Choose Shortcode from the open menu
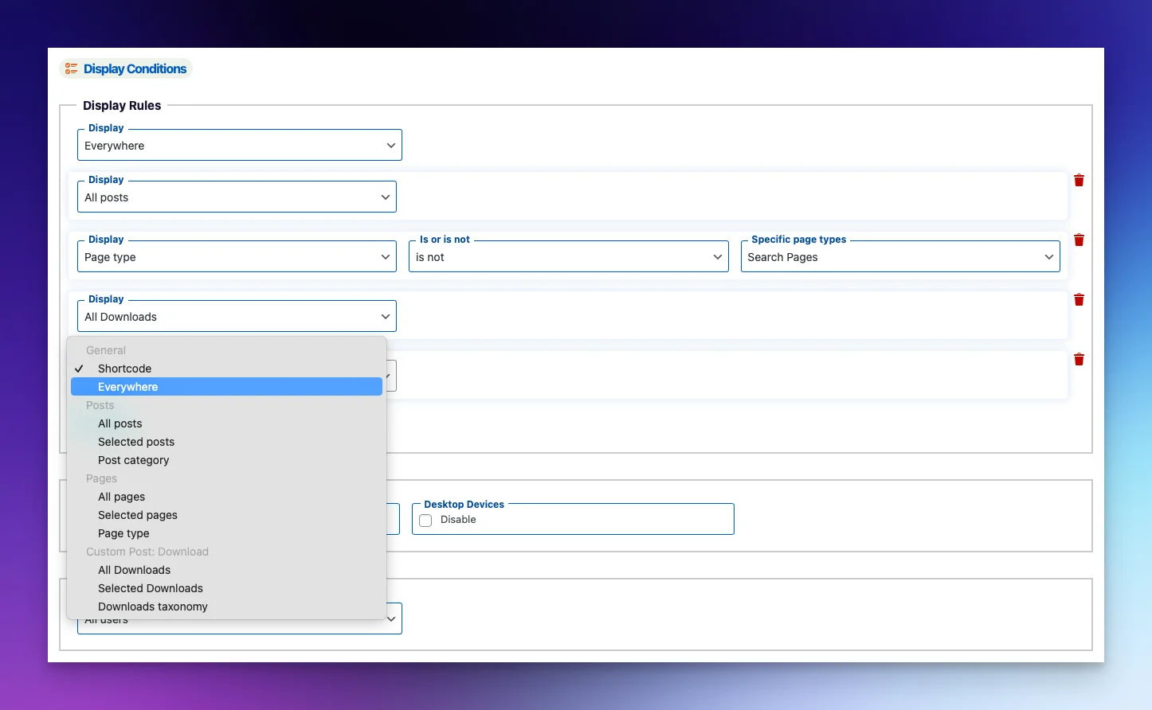 [124, 369]
